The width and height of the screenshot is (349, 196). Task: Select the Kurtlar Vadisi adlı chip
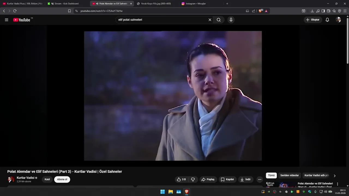pos(317,176)
